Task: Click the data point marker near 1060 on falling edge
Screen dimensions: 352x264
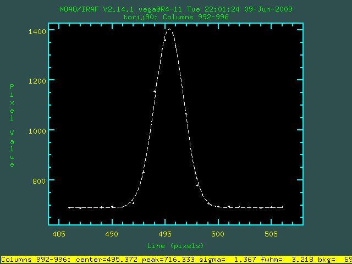Action: 186,114
